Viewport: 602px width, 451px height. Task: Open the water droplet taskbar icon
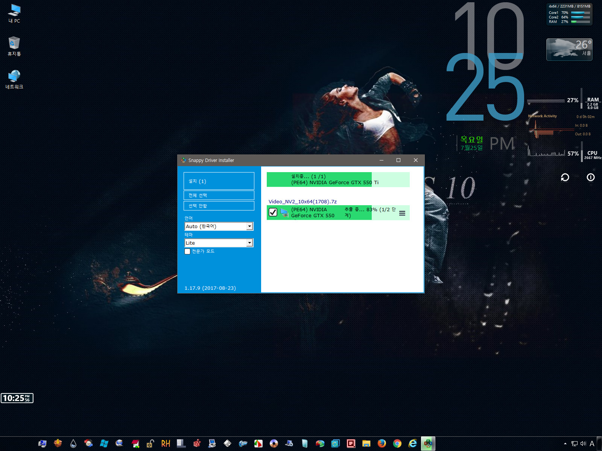(73, 443)
